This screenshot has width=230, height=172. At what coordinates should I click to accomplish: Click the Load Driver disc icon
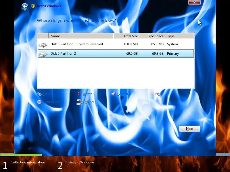click(x=39, y=102)
